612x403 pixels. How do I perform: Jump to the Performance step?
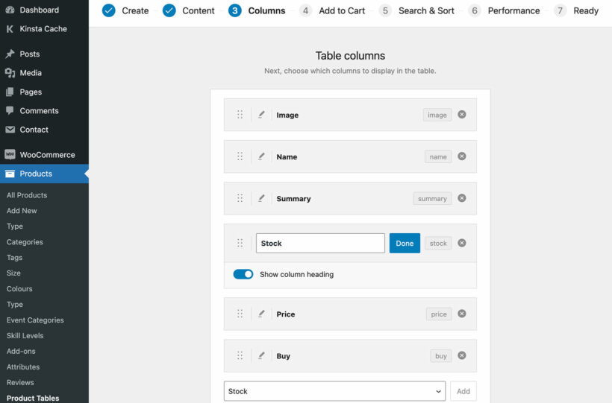(504, 10)
